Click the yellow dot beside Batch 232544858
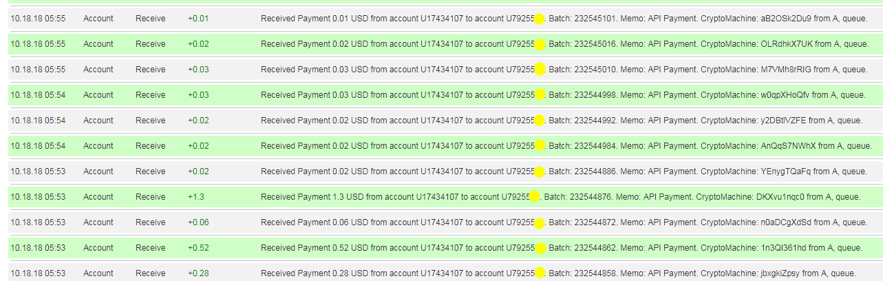Viewport: 883px width, 281px height. point(540,274)
